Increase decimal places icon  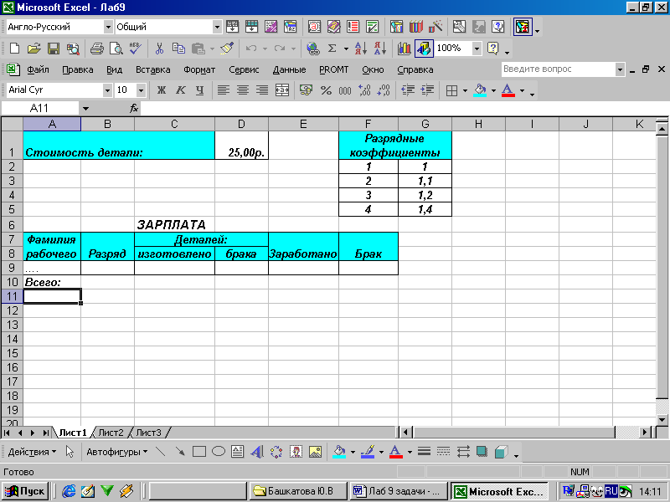(364, 90)
